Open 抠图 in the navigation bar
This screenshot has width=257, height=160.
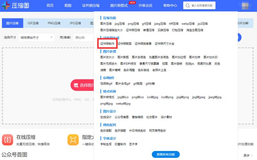(x=68, y=5)
